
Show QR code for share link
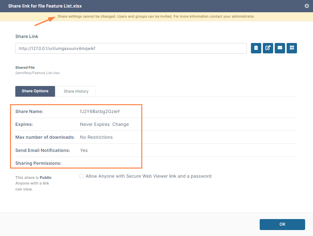pos(292,48)
